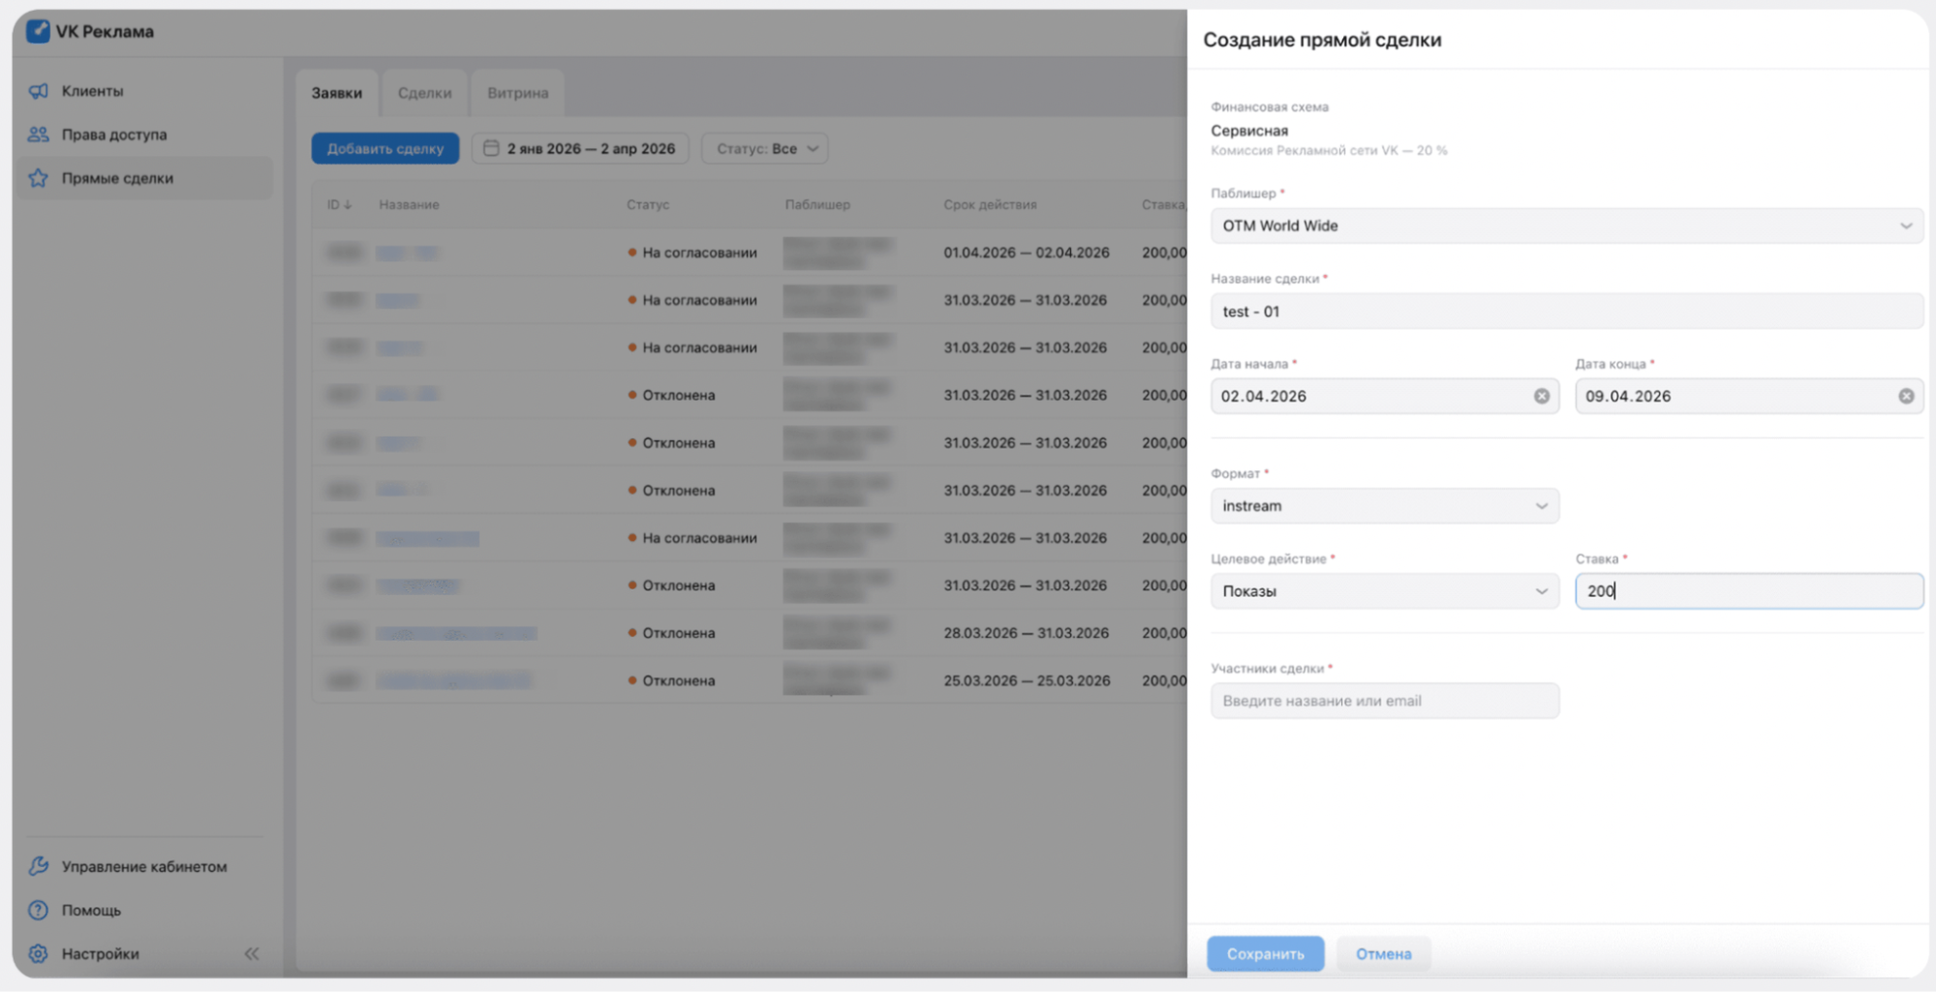This screenshot has width=1936, height=992.
Task: Open Настройки gear icon
Action: tap(39, 953)
